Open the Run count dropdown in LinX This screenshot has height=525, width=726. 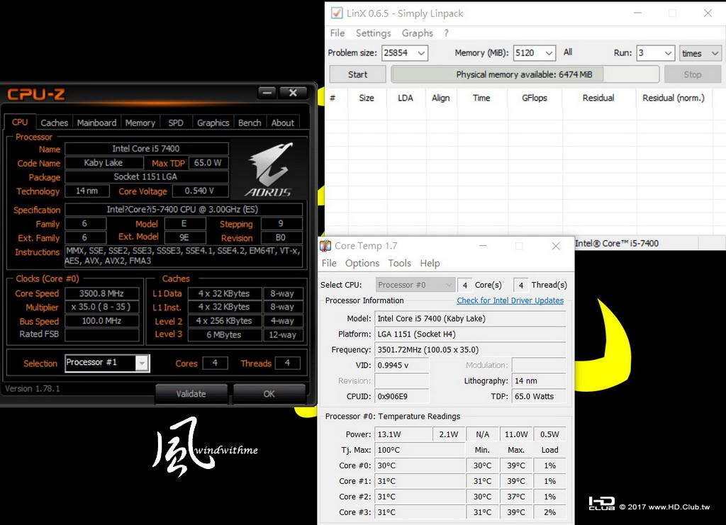pyautogui.click(x=668, y=53)
